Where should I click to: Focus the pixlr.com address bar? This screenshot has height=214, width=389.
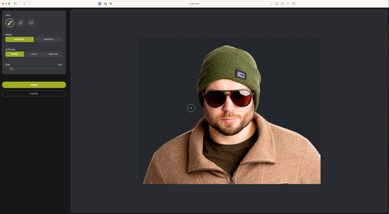(194, 4)
